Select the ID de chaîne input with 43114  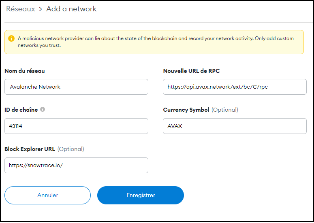tap(76, 126)
